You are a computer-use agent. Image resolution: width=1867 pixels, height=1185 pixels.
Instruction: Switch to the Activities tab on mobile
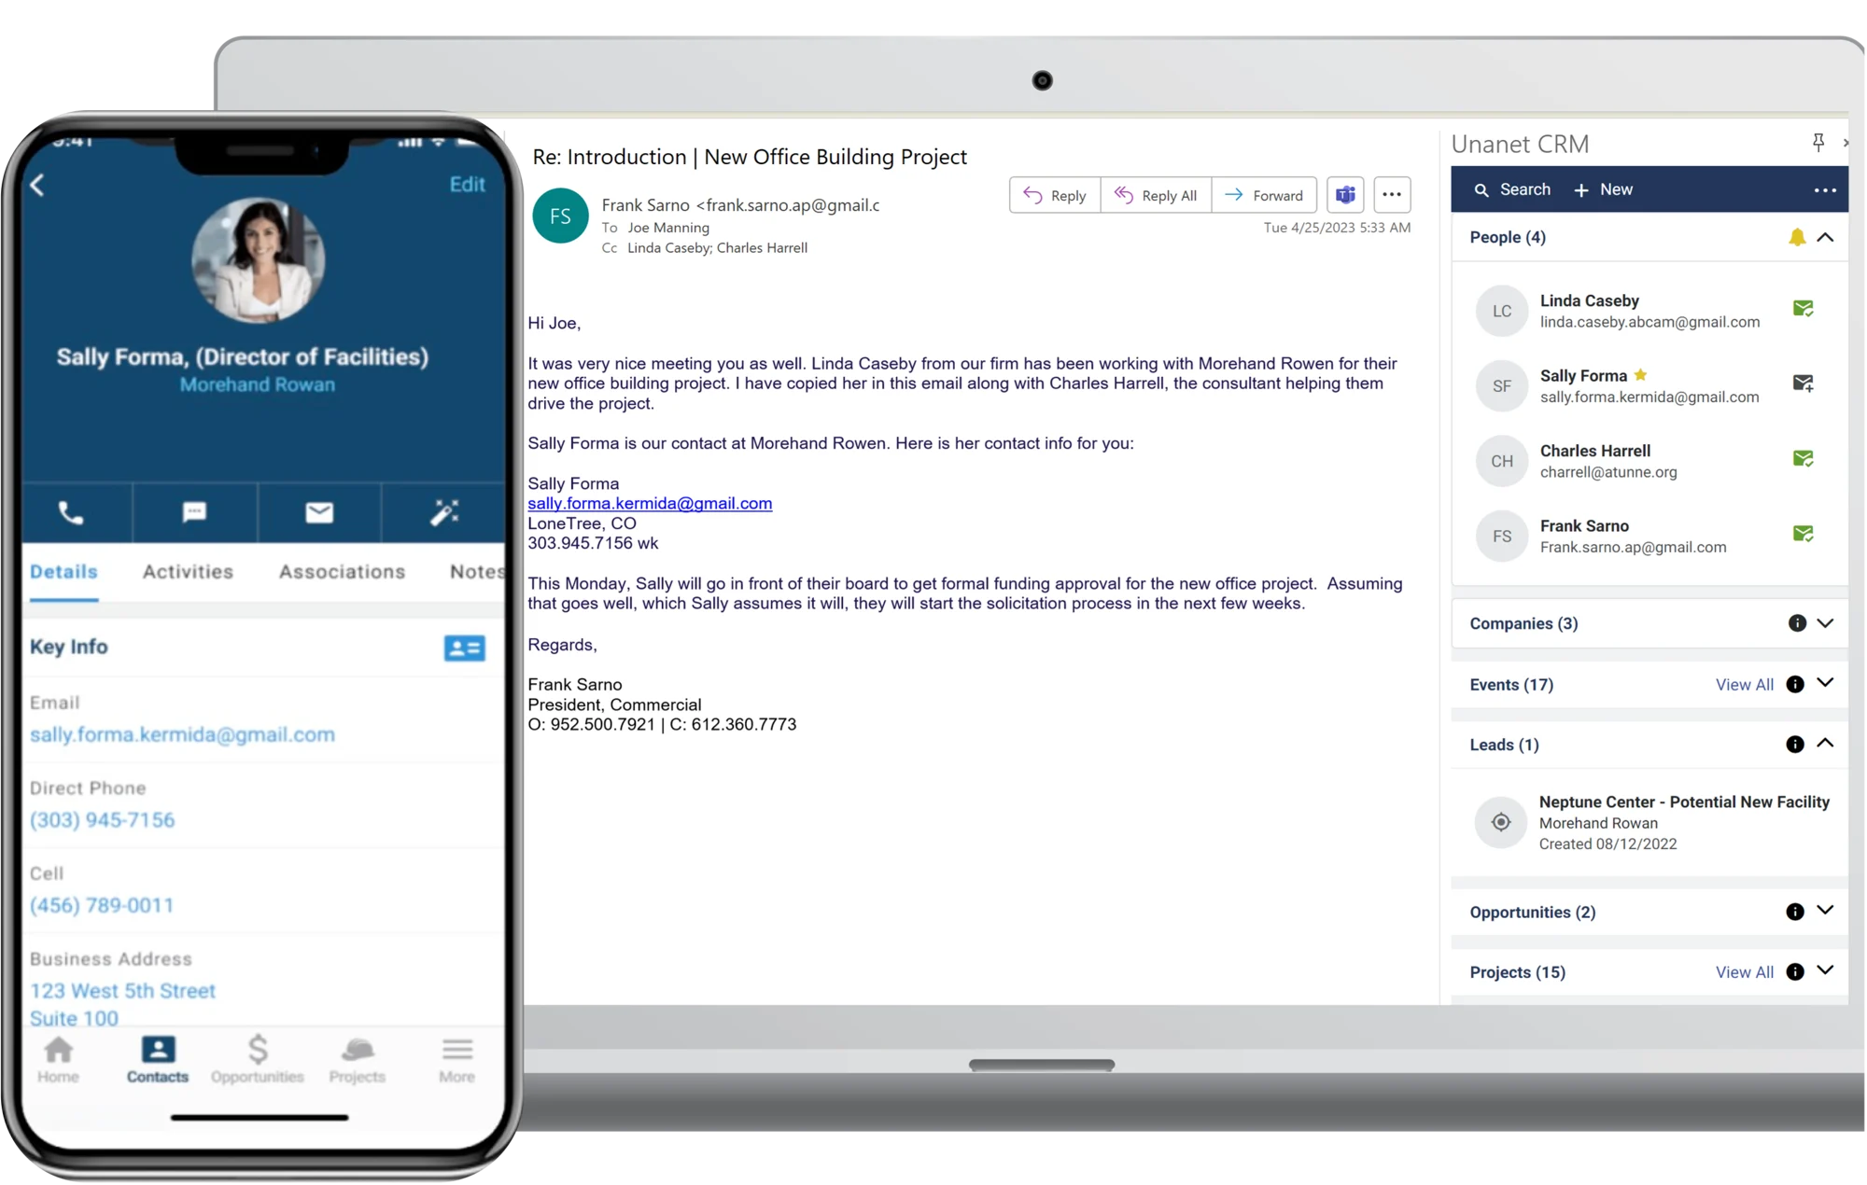click(188, 571)
